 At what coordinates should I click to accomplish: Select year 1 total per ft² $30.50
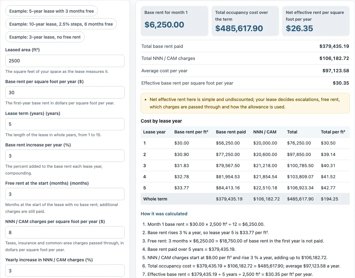pyautogui.click(x=328, y=143)
